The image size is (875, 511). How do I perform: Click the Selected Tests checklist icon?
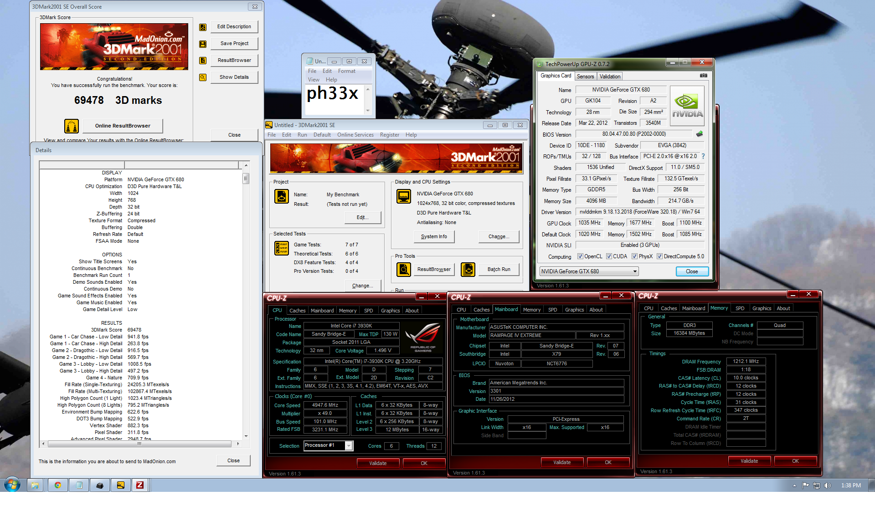(281, 248)
